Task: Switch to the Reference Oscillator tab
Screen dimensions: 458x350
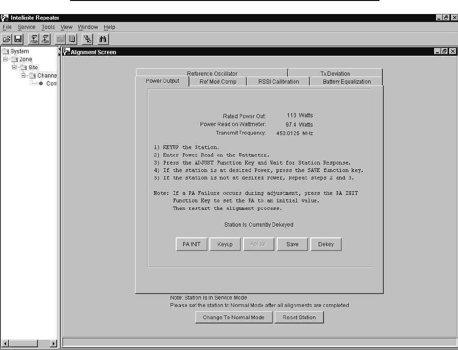Action: point(212,73)
